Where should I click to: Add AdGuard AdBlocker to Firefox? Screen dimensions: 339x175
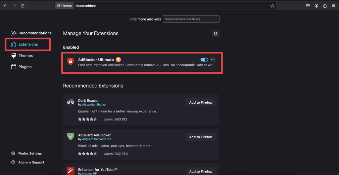(x=200, y=137)
